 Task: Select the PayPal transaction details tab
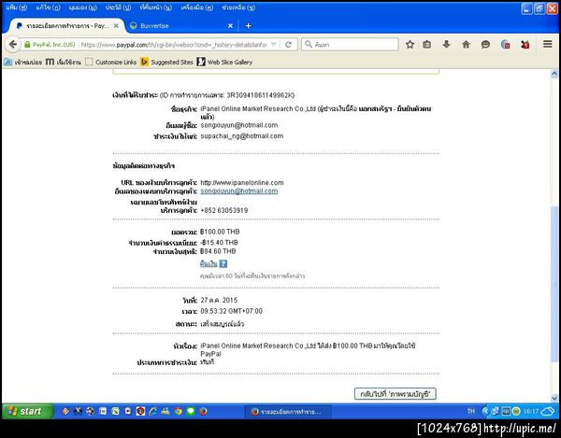coord(66,26)
